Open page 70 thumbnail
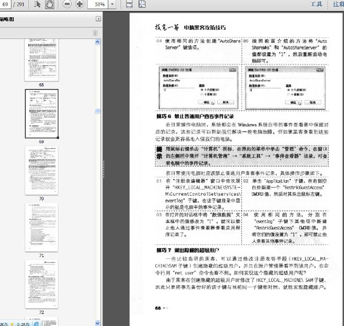 pyautogui.click(x=41, y=170)
